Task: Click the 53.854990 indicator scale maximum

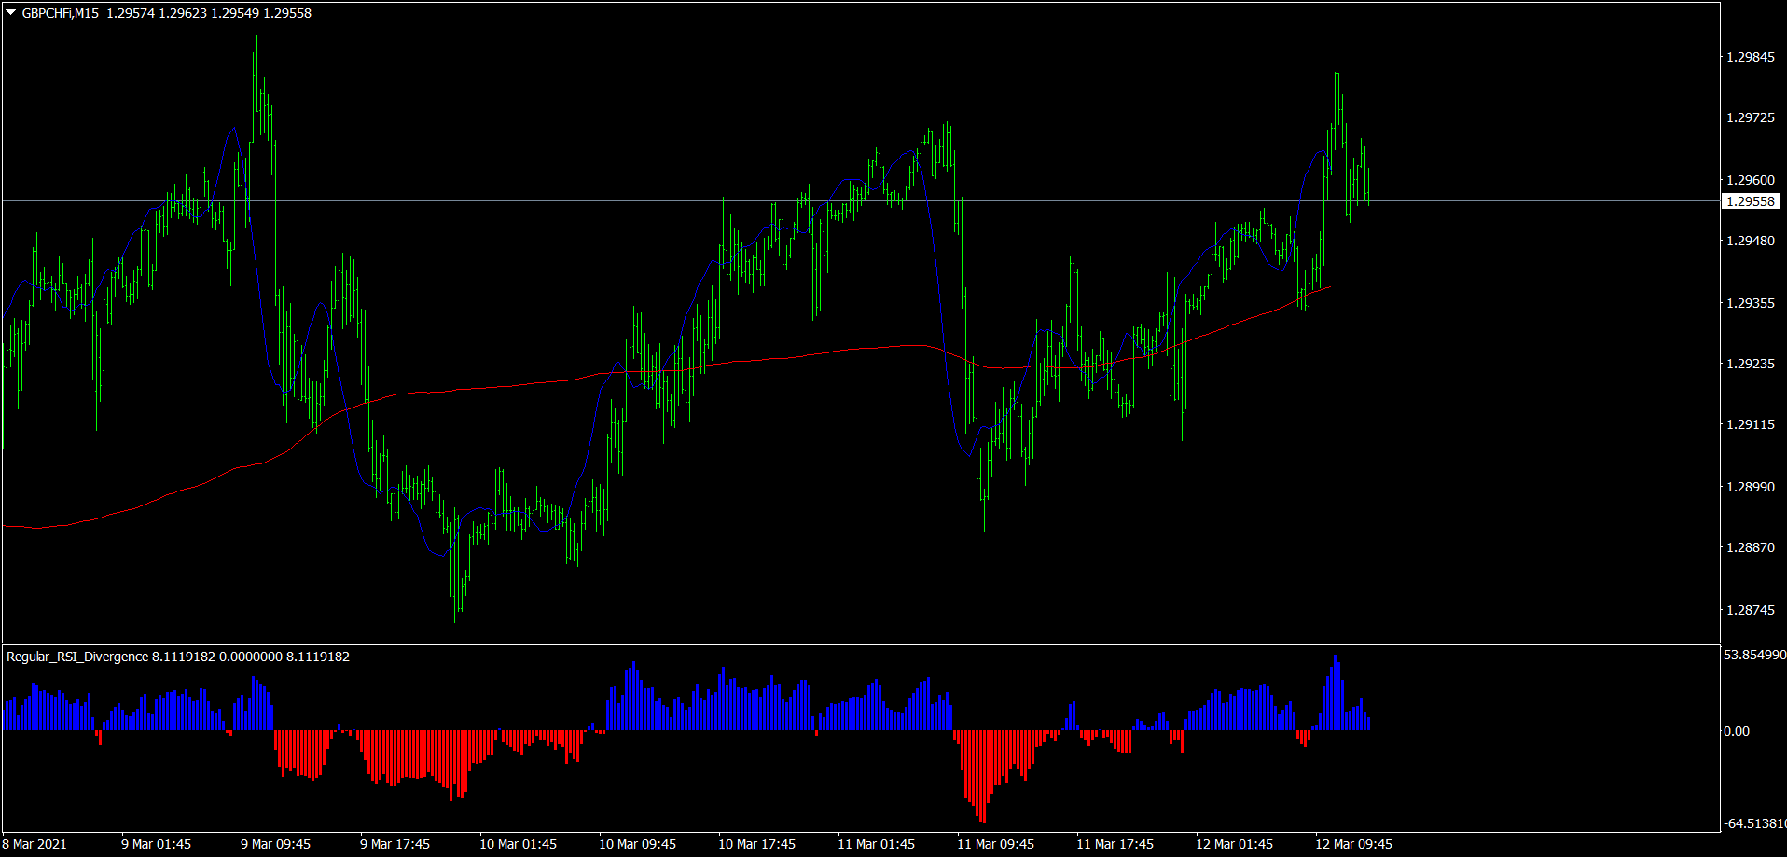Action: (x=1753, y=655)
